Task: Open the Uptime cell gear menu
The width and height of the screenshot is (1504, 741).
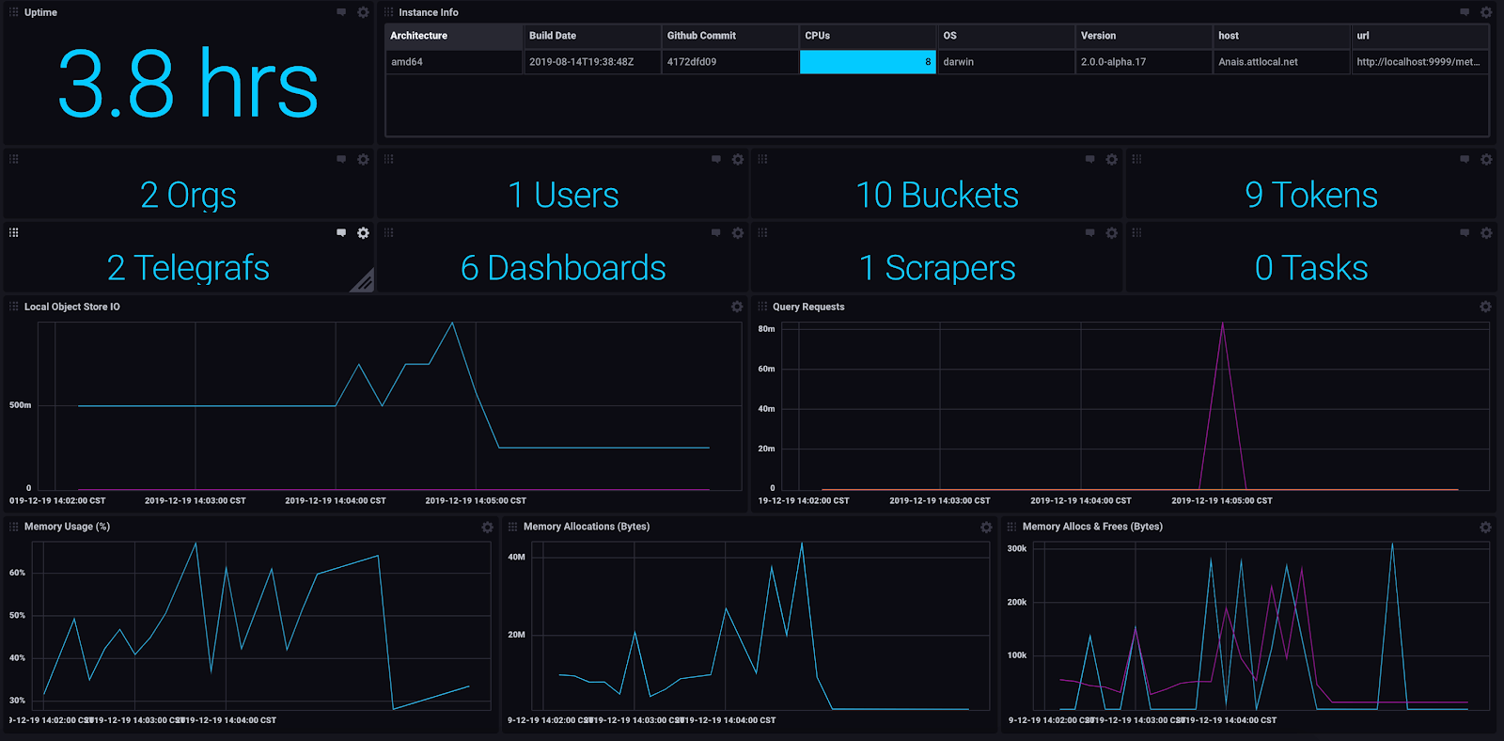Action: [x=363, y=12]
